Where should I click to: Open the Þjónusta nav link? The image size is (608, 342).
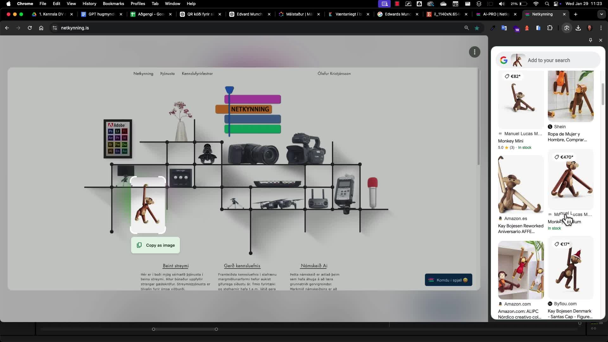(x=168, y=73)
